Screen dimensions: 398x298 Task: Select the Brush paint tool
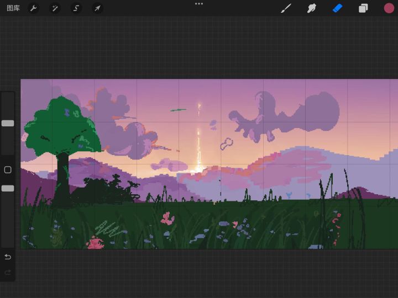click(286, 8)
